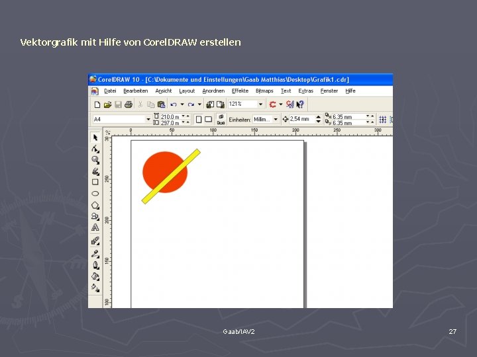Click the Redo arrow icon

191,104
